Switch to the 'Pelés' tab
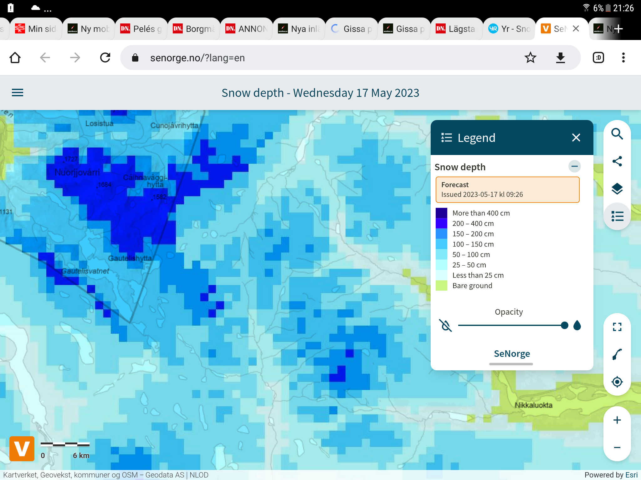The width and height of the screenshot is (641, 480). click(141, 29)
